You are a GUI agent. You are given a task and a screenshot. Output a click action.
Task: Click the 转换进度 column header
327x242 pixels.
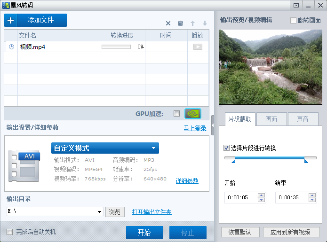[x=122, y=35]
